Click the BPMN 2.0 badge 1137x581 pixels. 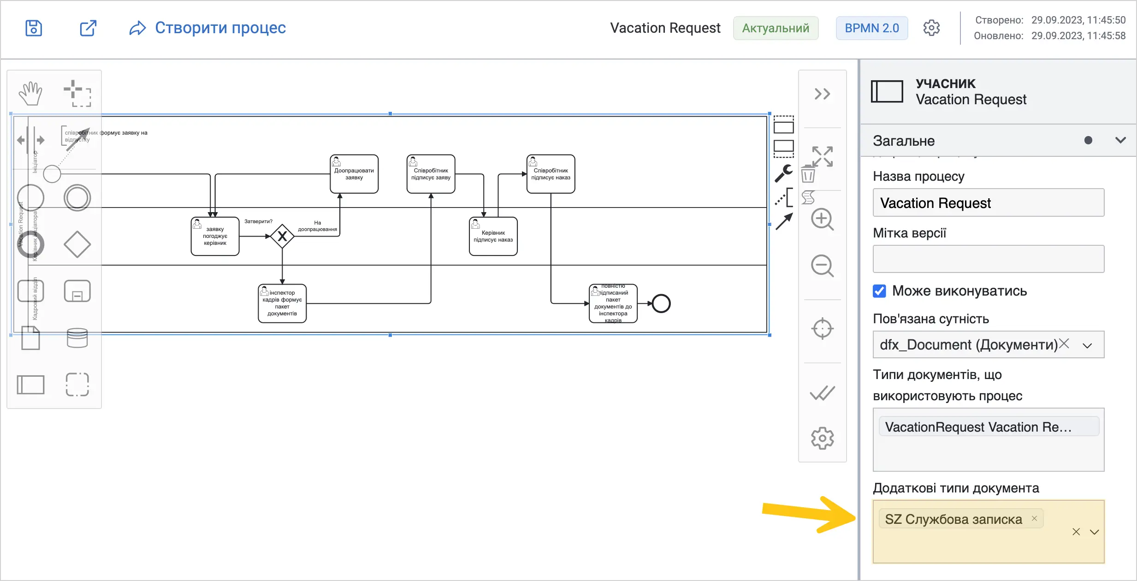point(871,28)
